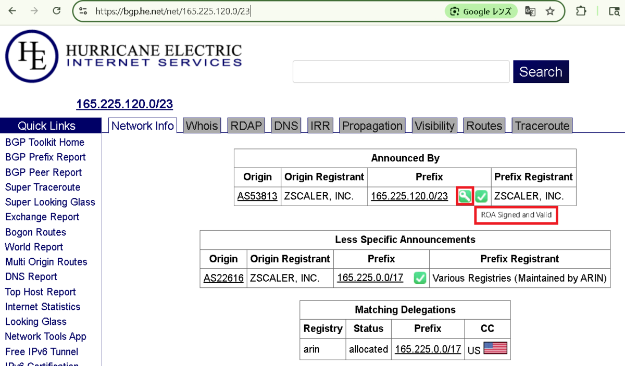625x366 pixels.
Task: Switch to the Routes tab
Action: (484, 125)
